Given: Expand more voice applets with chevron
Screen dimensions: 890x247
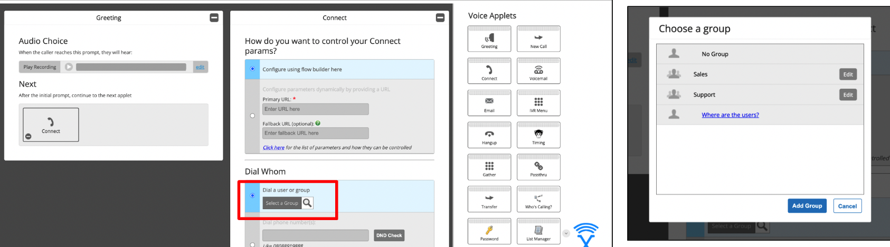Looking at the screenshot, I should click(566, 233).
